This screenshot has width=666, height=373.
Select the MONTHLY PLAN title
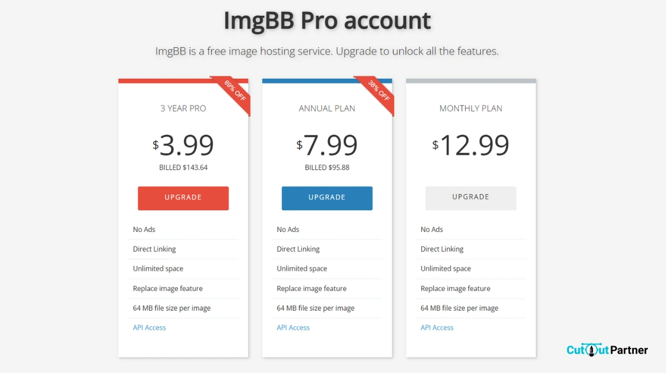(x=471, y=108)
